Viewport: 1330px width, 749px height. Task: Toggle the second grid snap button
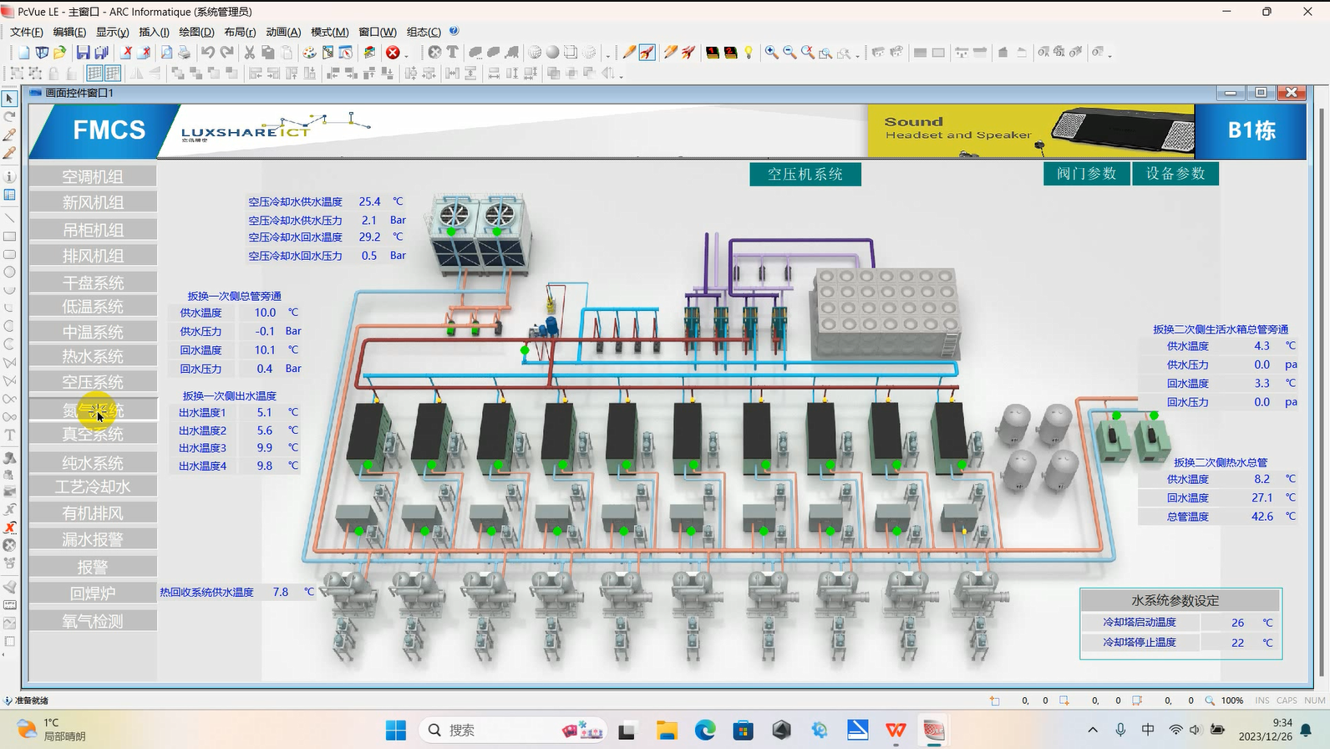point(113,74)
